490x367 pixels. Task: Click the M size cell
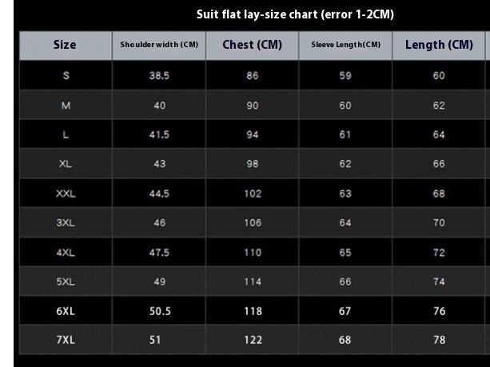pos(66,106)
